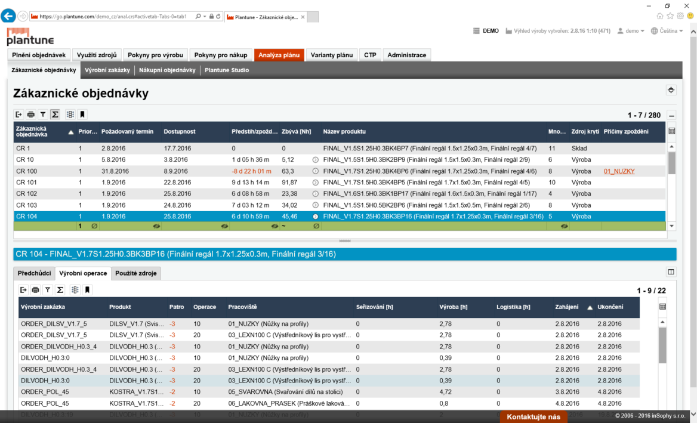The width and height of the screenshot is (697, 423).
Task: Open column chooser icon right of Příčiny zpoždění
Action: [x=671, y=131]
